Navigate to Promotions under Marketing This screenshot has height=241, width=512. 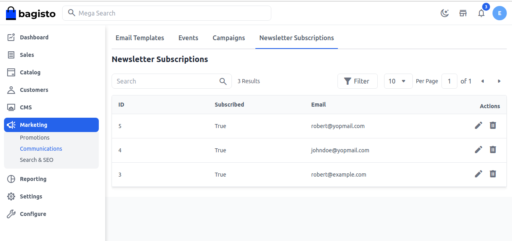click(35, 137)
